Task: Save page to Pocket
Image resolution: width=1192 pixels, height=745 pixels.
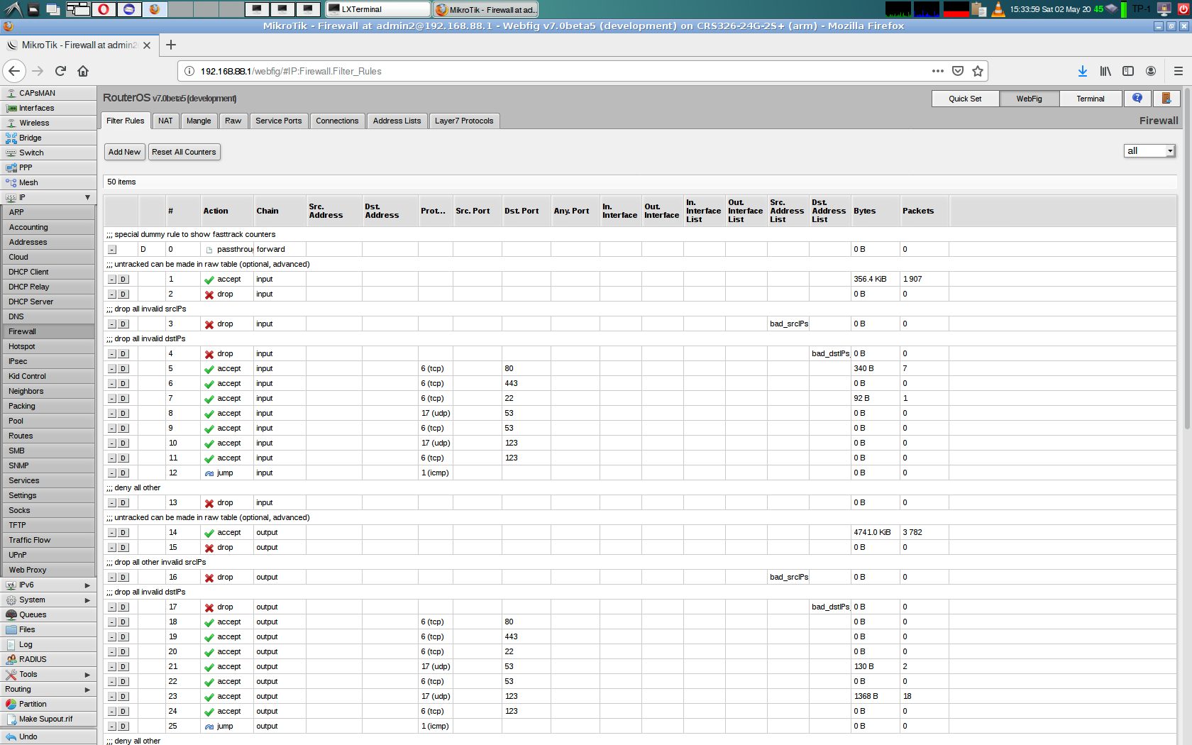Action: pyautogui.click(x=958, y=71)
